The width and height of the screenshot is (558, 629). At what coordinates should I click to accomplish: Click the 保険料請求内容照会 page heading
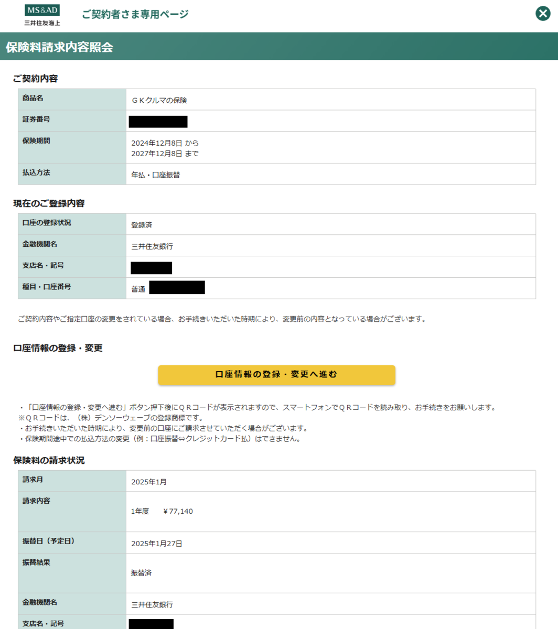click(x=59, y=47)
